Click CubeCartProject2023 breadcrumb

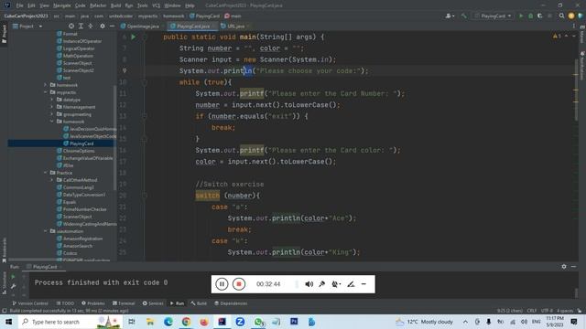(x=27, y=16)
